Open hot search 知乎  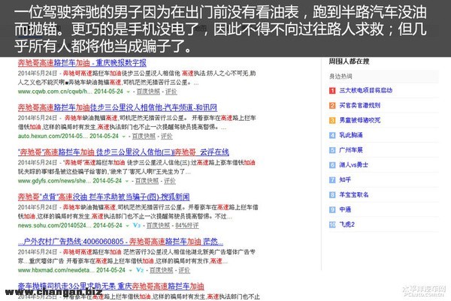(x=345, y=180)
